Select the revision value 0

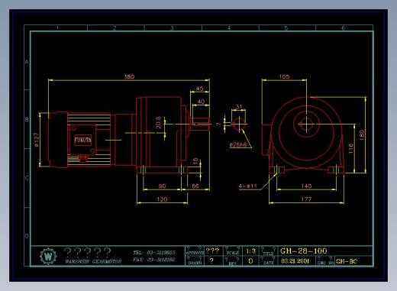click(250, 261)
